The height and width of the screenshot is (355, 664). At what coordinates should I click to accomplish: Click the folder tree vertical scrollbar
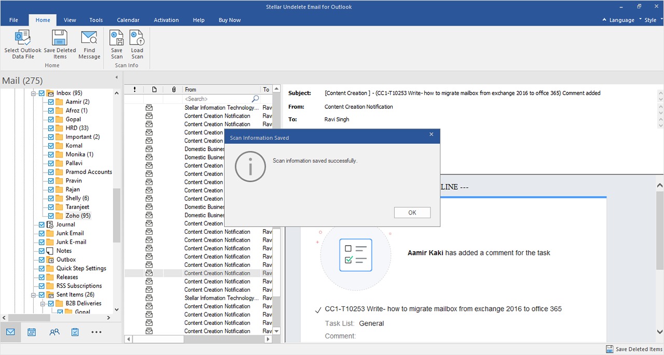(x=116, y=215)
